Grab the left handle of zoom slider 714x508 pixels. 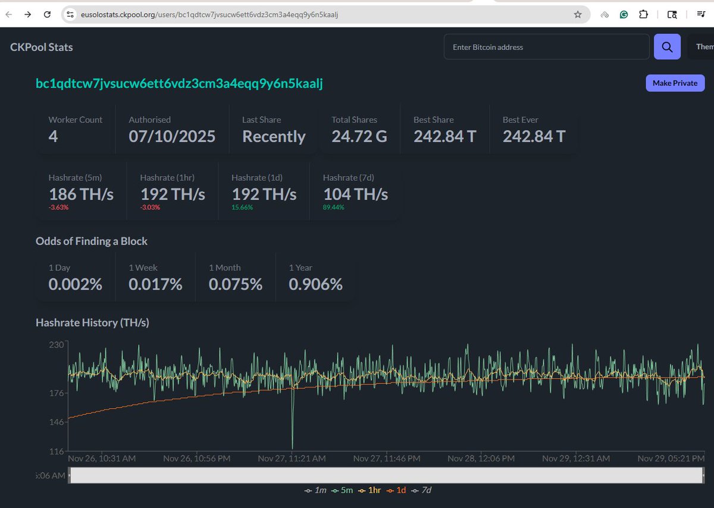[x=70, y=475]
